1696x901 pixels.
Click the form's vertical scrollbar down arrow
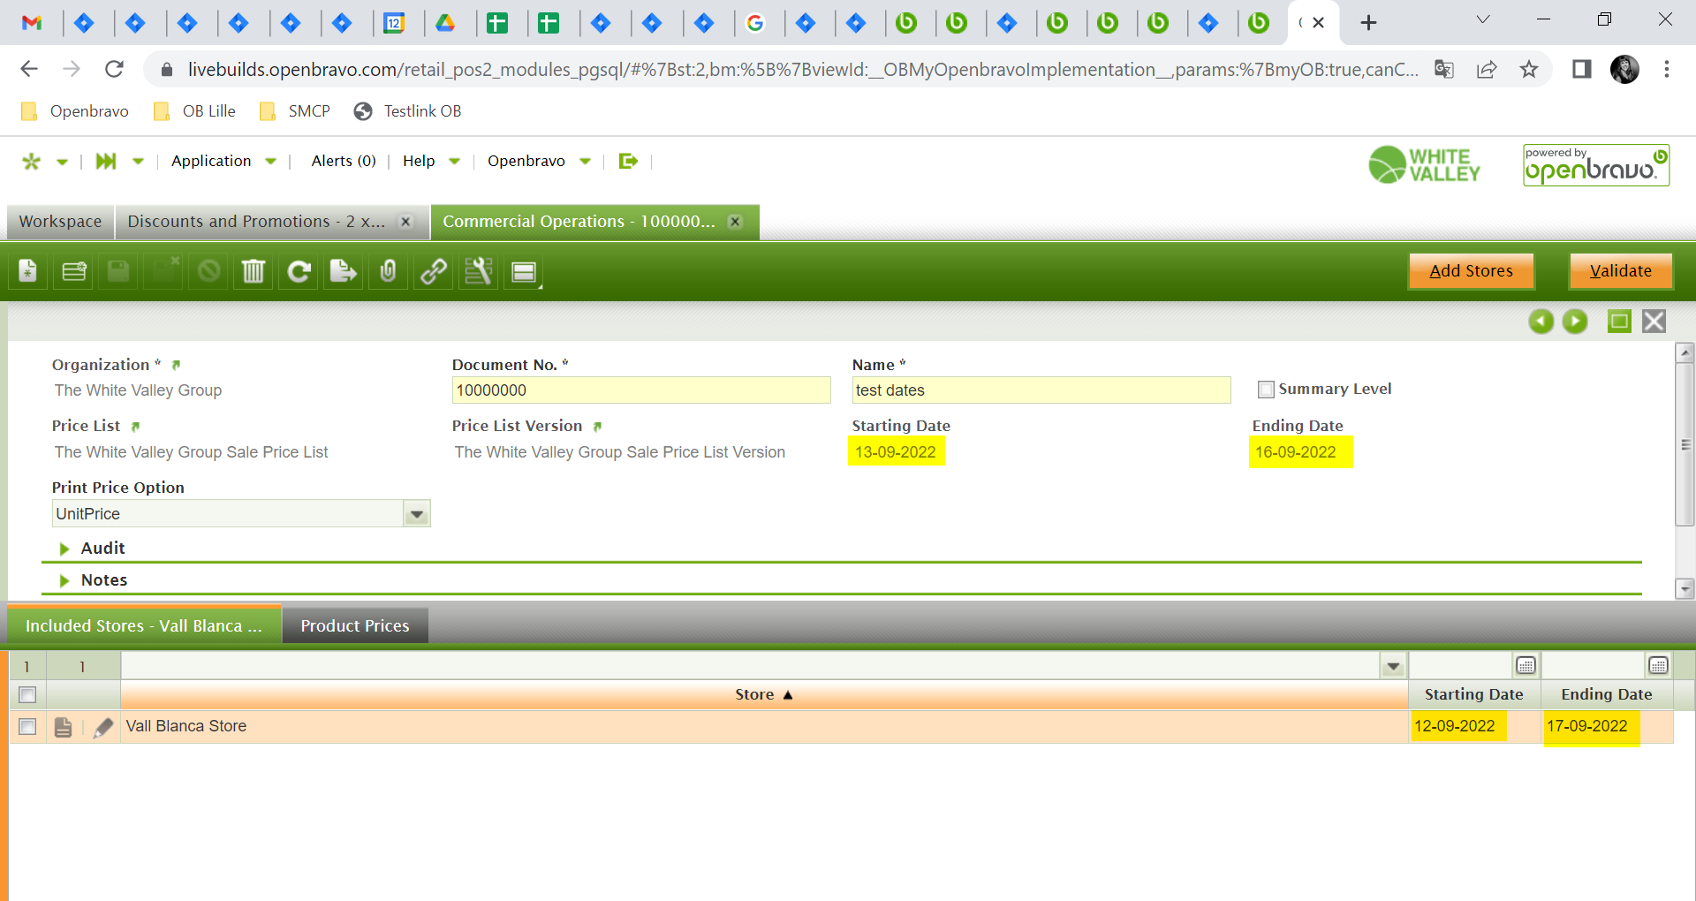point(1685,588)
